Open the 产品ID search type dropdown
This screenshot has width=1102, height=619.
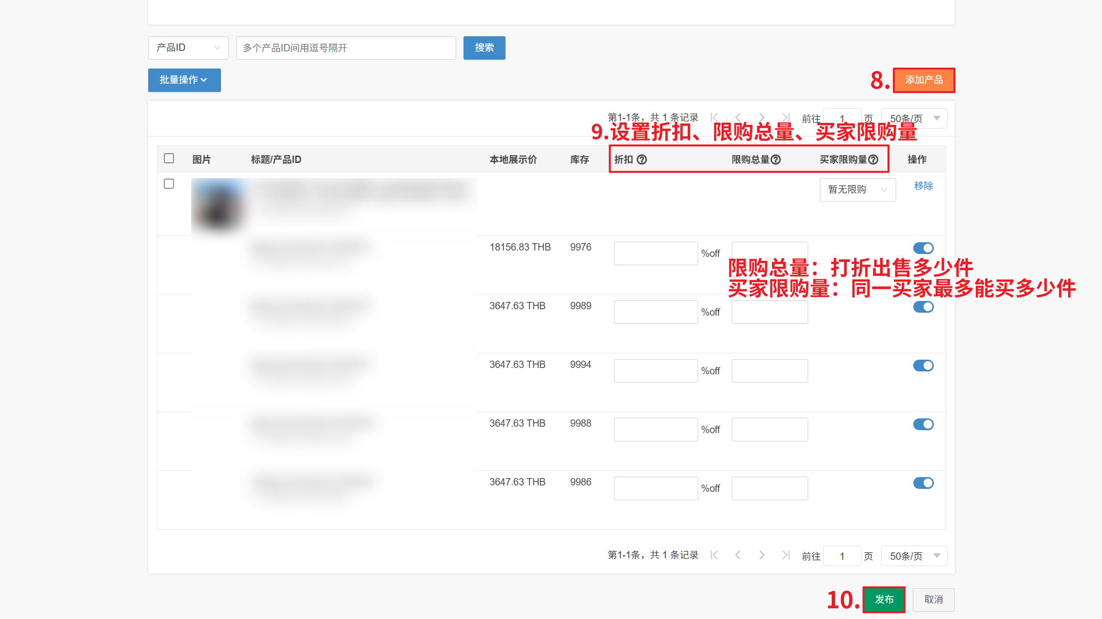click(188, 48)
